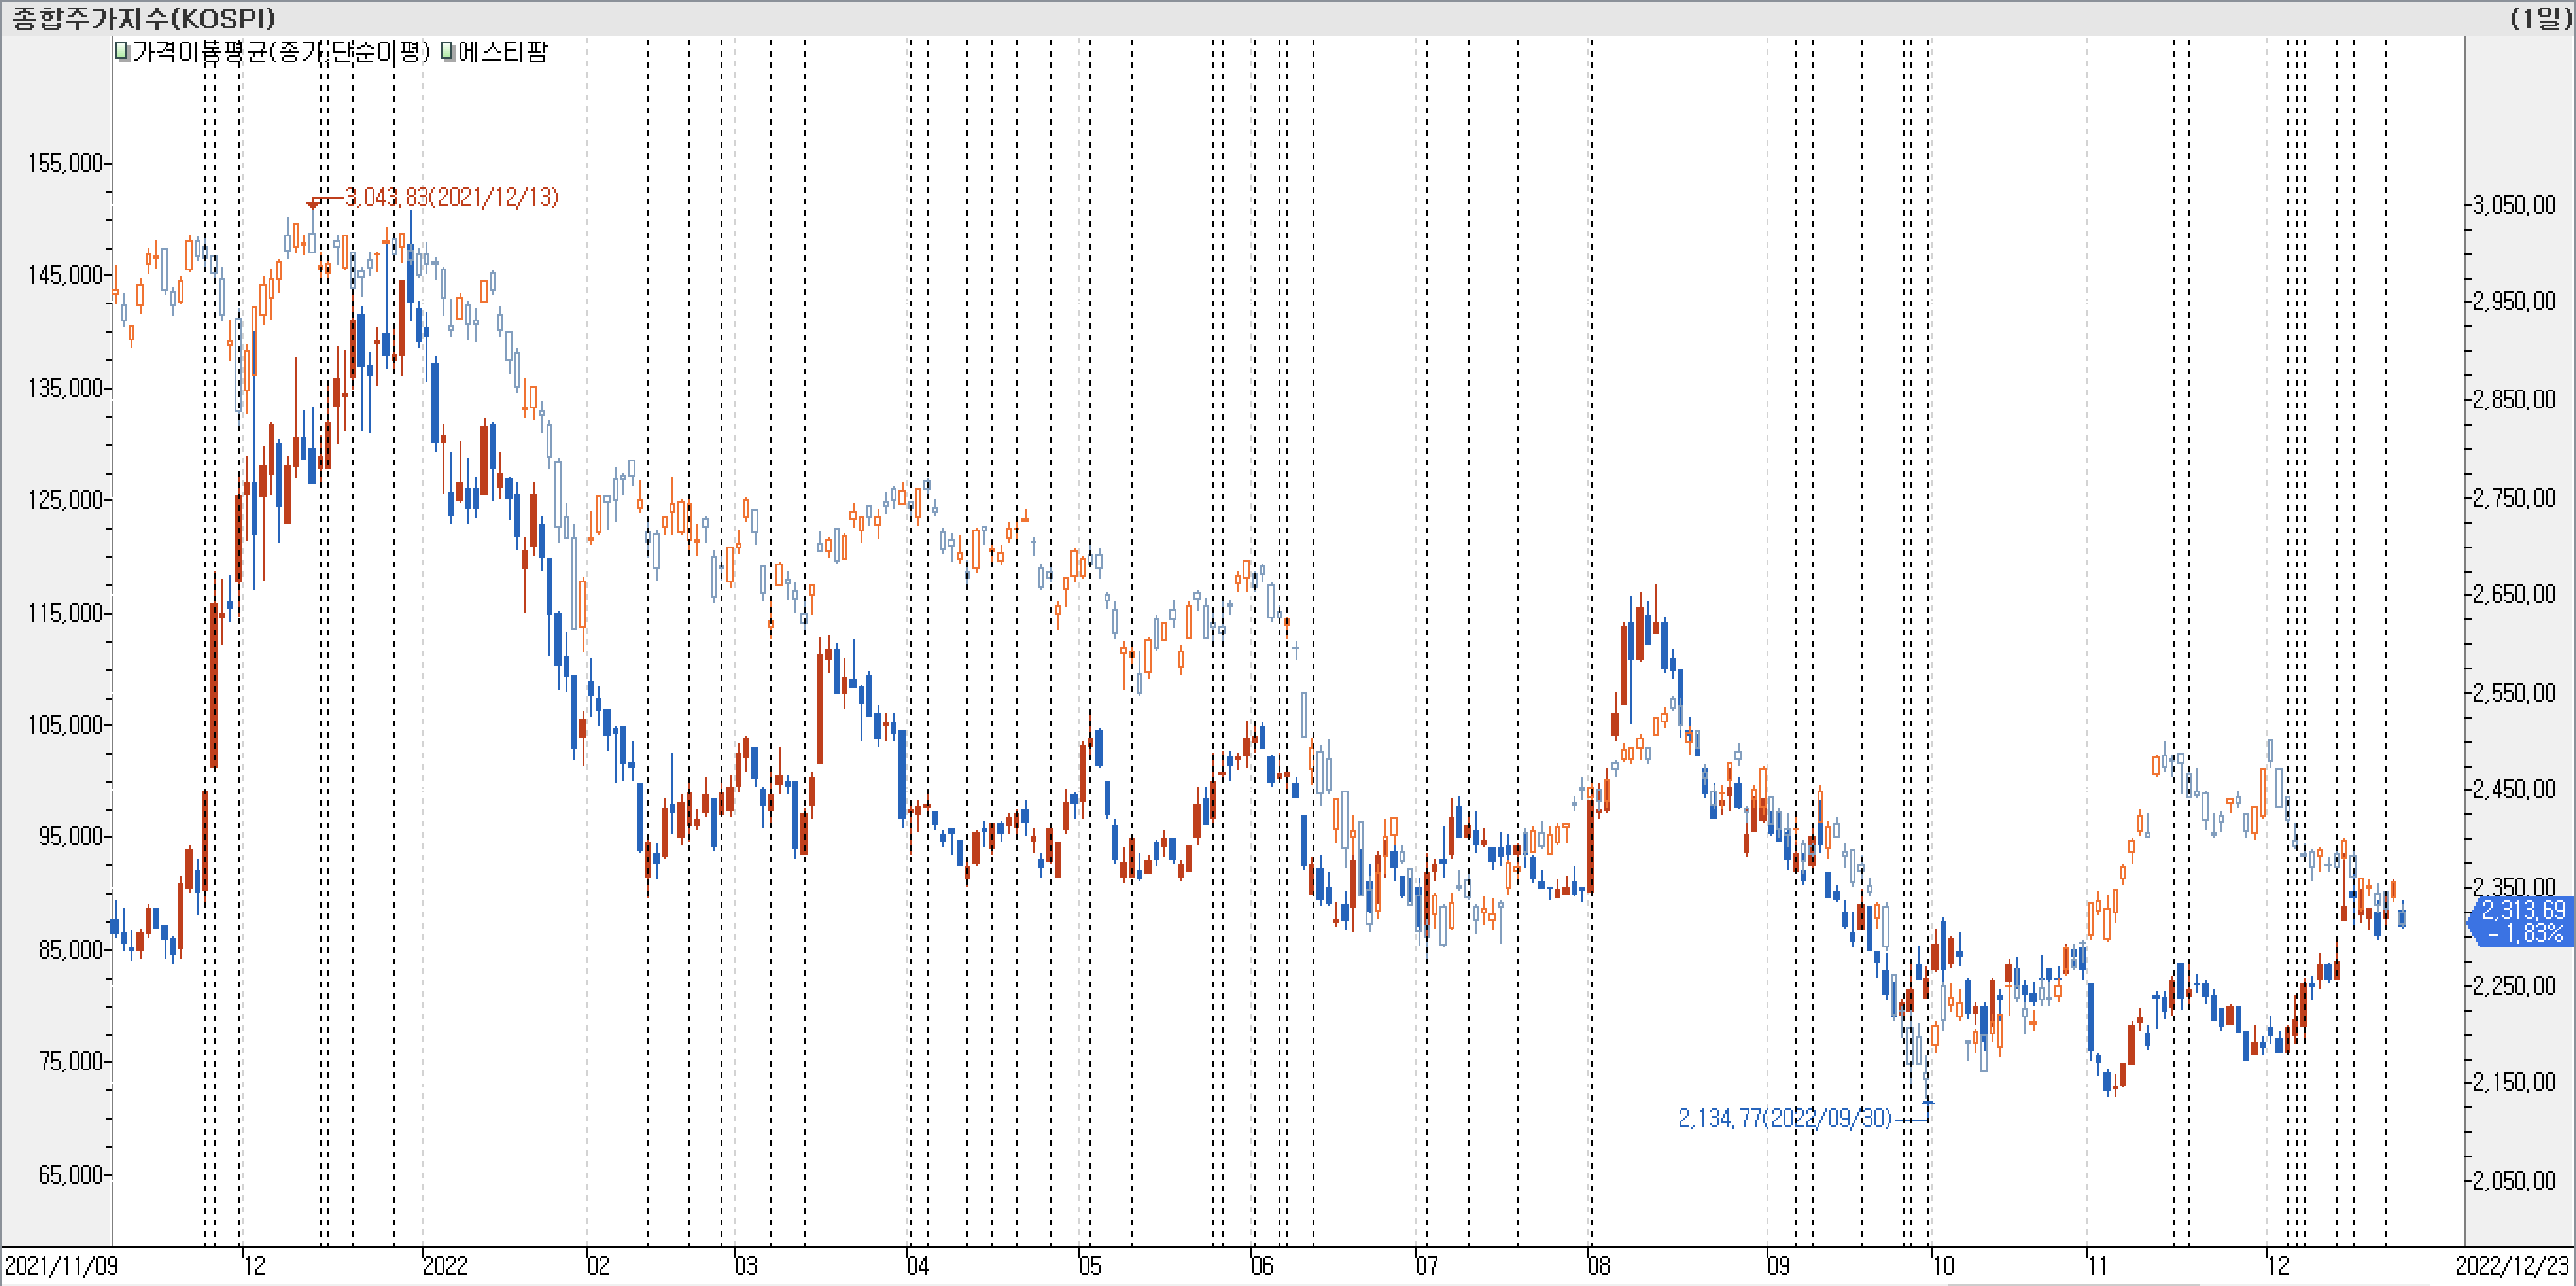Select the 가격이동평균(종가,단순이평) legend label
Screen dimensions: 2576x1286
click(x=280, y=51)
